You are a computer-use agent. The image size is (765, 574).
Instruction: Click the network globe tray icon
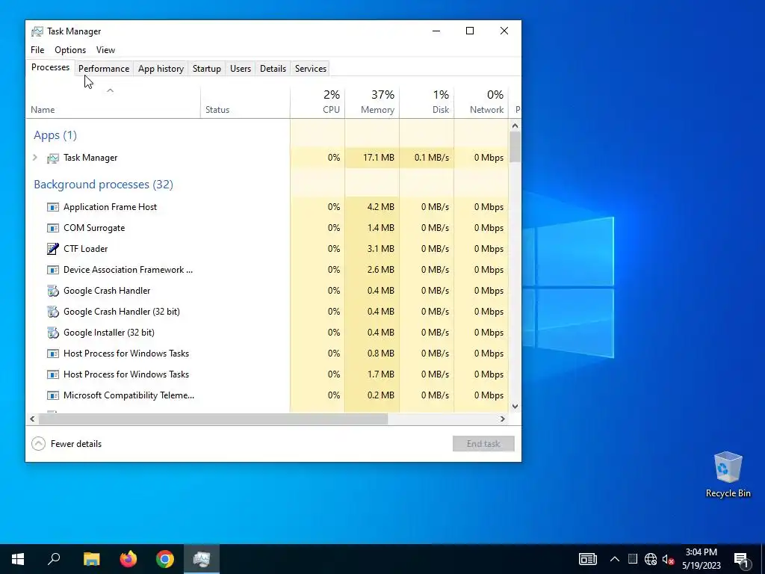click(651, 559)
